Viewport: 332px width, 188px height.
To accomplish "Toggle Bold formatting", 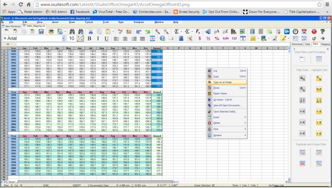I will tap(89, 38).
